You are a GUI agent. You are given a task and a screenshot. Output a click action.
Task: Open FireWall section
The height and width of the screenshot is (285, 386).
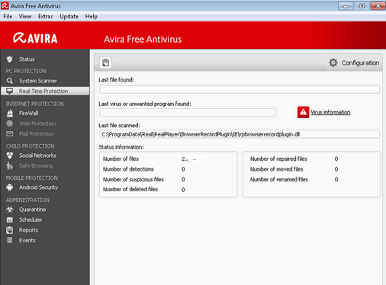(x=28, y=114)
